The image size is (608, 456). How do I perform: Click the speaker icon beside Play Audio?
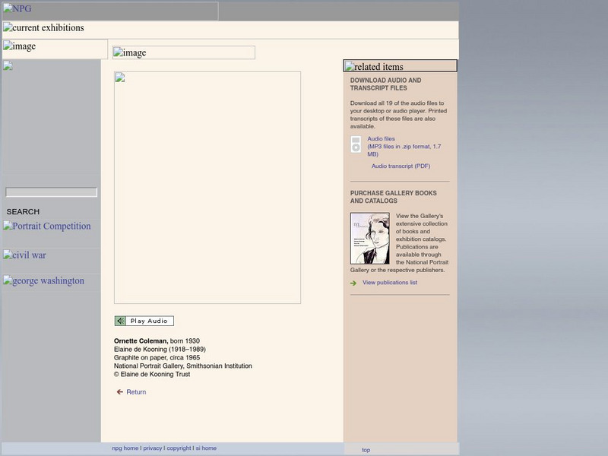(120, 321)
